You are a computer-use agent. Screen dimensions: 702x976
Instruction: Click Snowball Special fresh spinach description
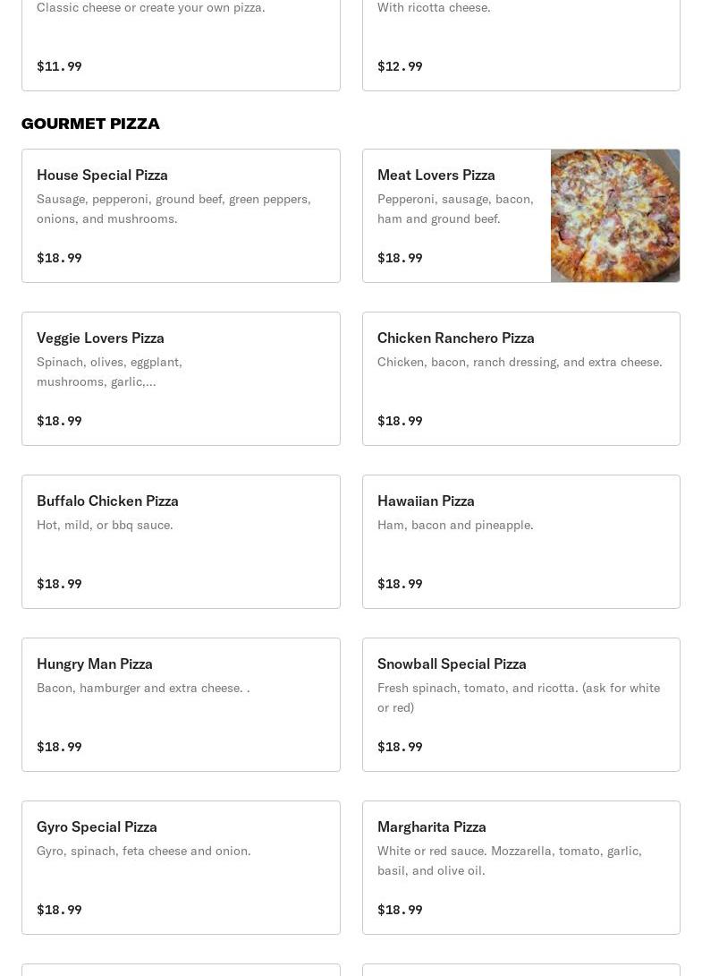[519, 698]
